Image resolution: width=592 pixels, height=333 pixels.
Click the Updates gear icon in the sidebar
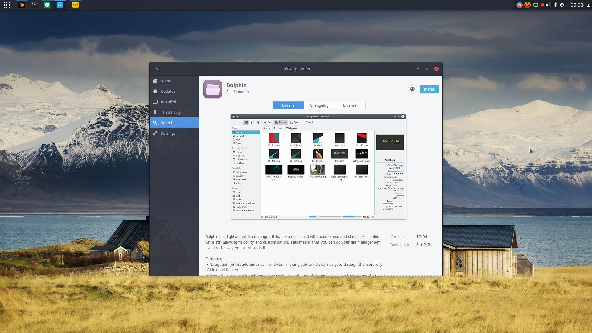(x=155, y=91)
